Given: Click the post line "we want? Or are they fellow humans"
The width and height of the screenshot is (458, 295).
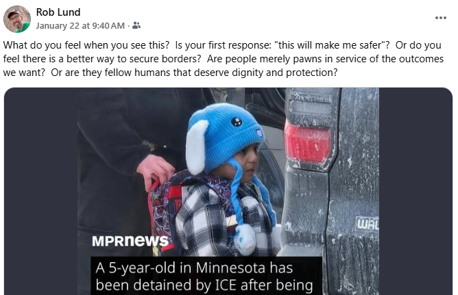Looking at the screenshot, I should pyautogui.click(x=170, y=73).
